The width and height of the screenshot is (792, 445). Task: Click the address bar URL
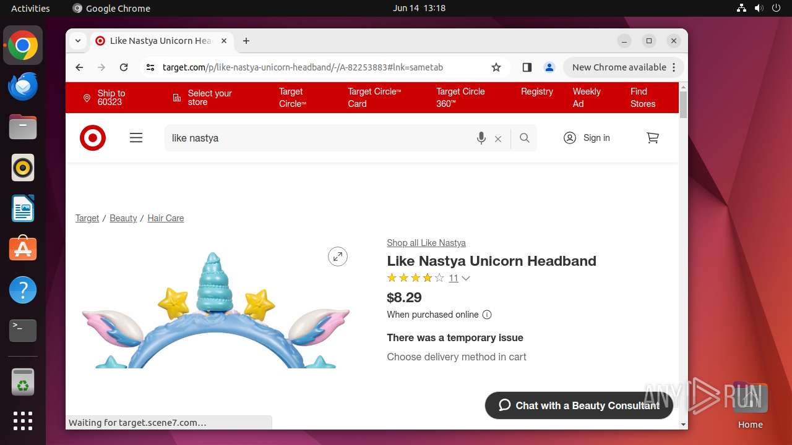click(x=303, y=67)
